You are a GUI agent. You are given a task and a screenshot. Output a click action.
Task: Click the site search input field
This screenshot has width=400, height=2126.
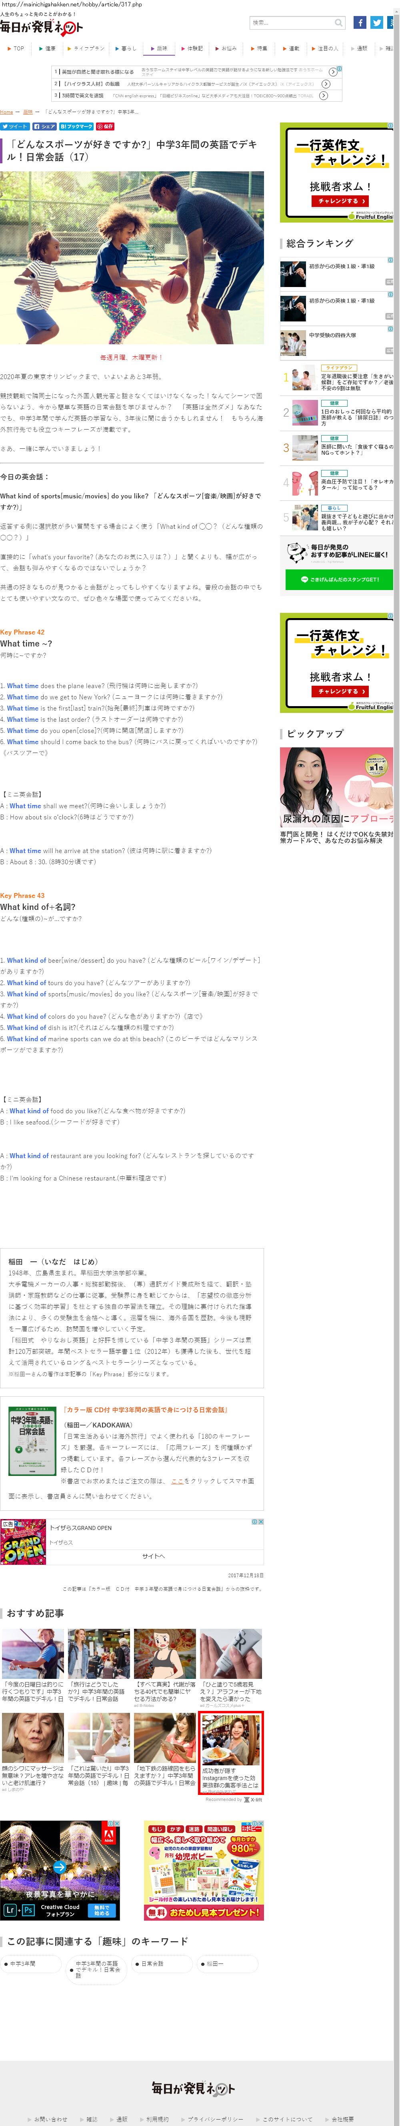coord(291,22)
